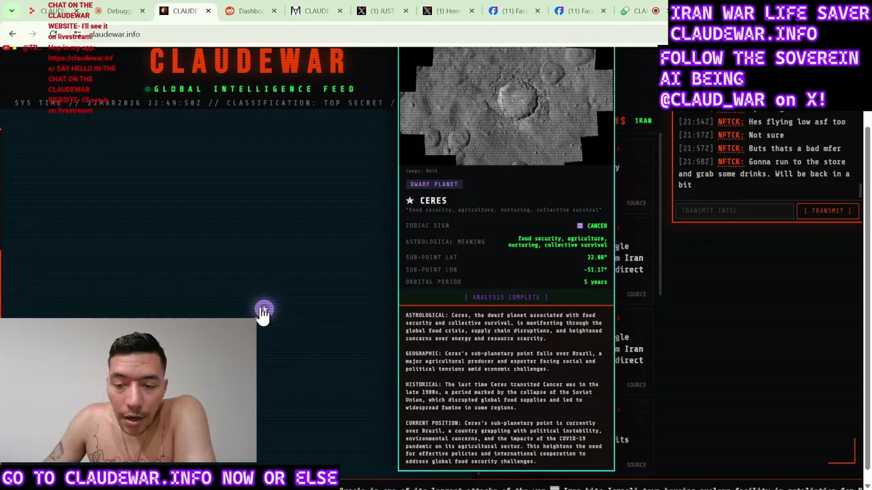872x490 pixels.
Task: Click the 22.08° sub-point latitude value
Action: [597, 257]
